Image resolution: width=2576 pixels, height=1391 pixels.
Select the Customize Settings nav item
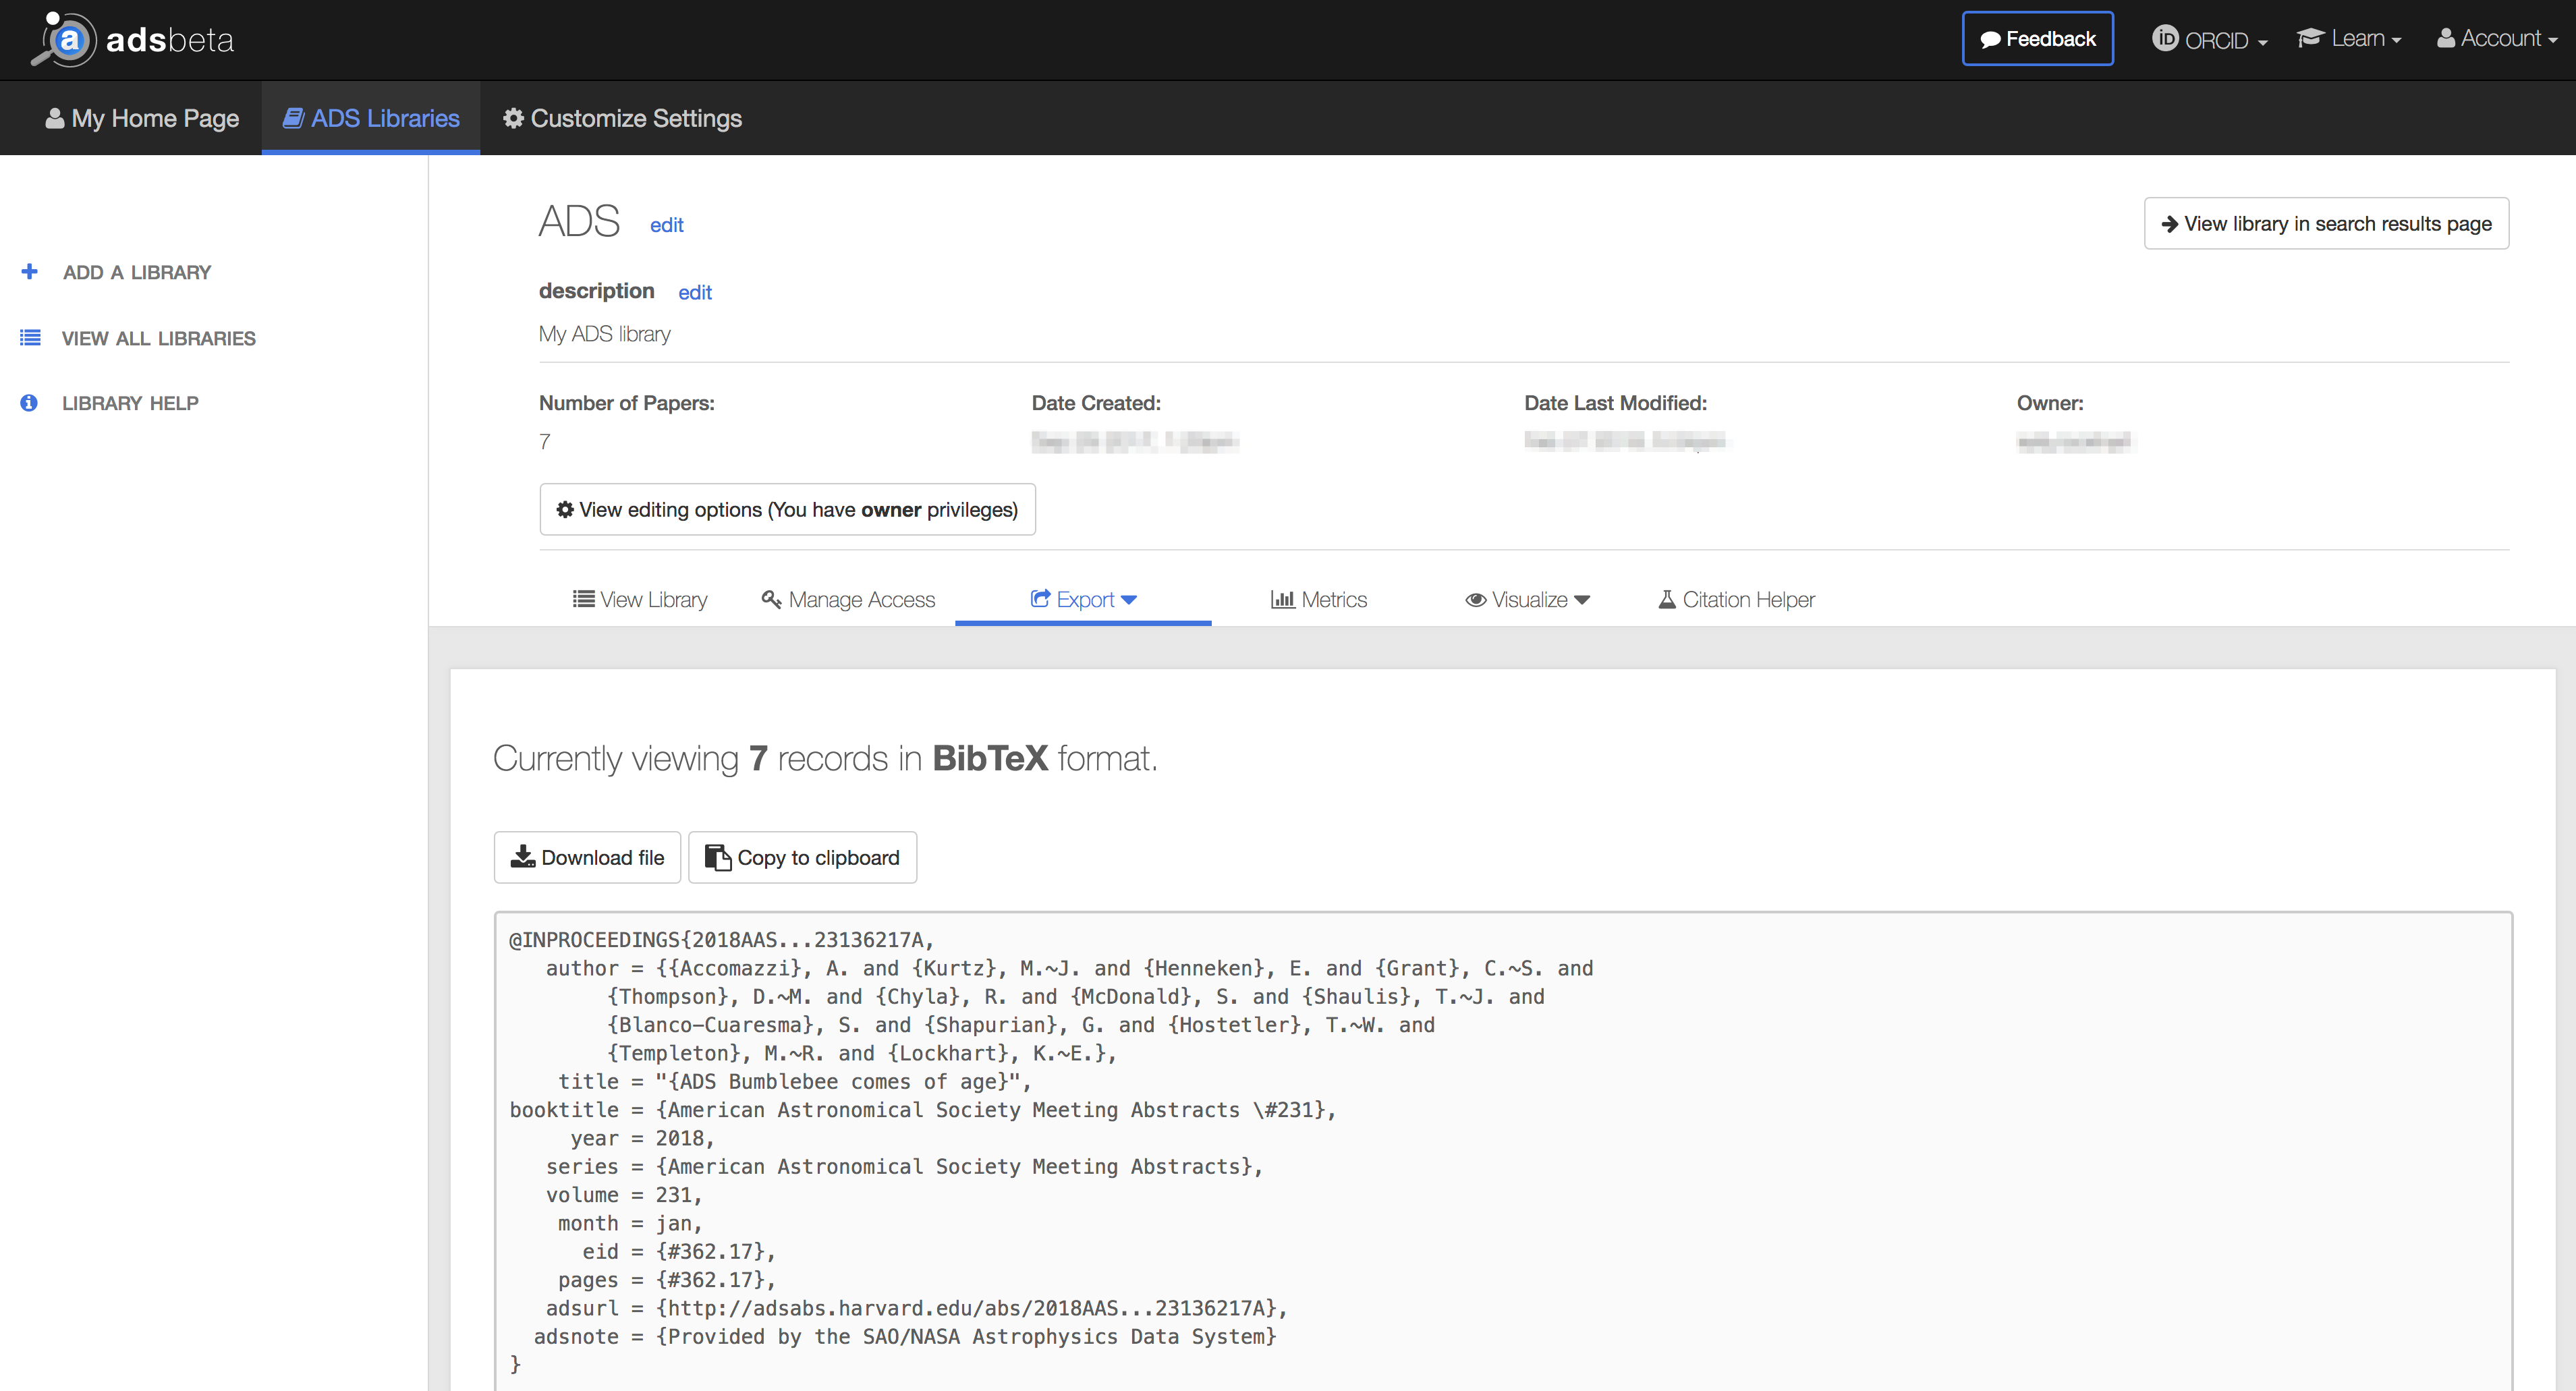pos(622,118)
